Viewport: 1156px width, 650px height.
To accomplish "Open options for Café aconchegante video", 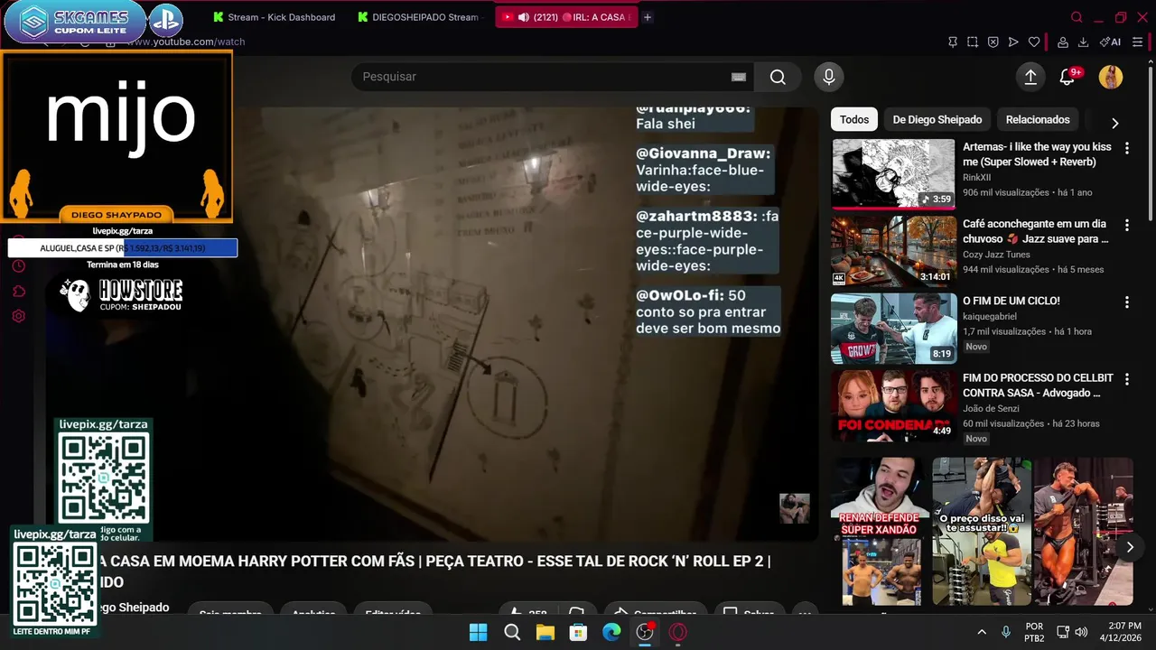I will 1127,225.
